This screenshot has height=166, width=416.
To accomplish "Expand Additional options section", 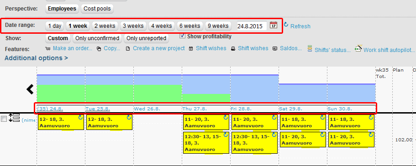I will (37, 58).
